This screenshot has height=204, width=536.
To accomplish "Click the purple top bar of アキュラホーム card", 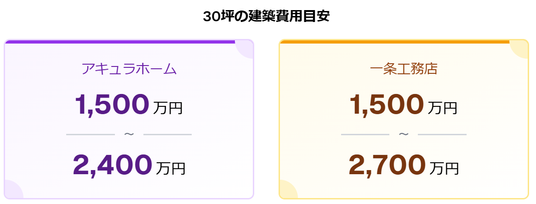I will [x=120, y=42].
